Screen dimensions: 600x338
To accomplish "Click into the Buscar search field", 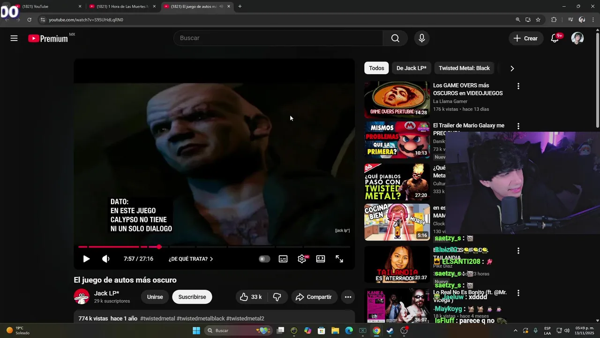I will (278, 38).
